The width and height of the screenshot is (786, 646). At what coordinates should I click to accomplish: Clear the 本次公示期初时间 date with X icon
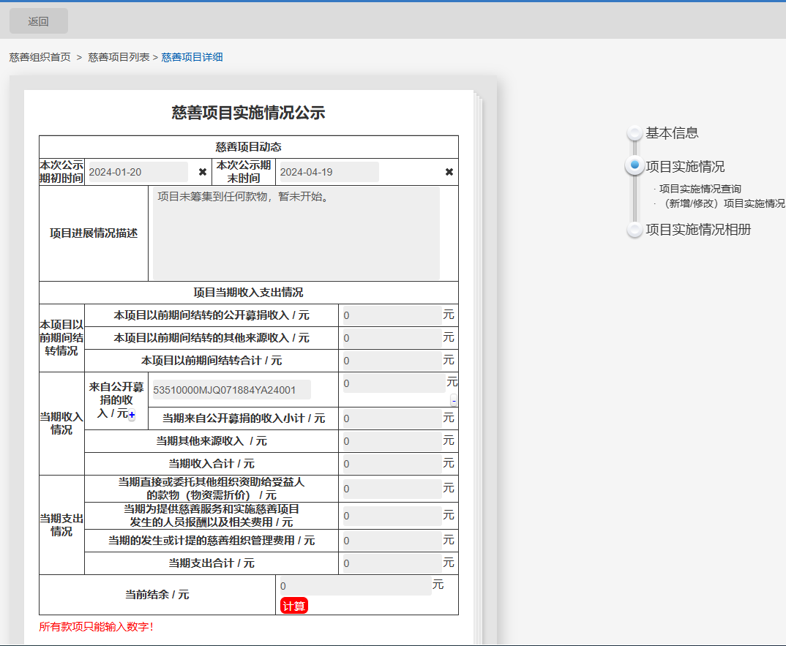click(203, 172)
